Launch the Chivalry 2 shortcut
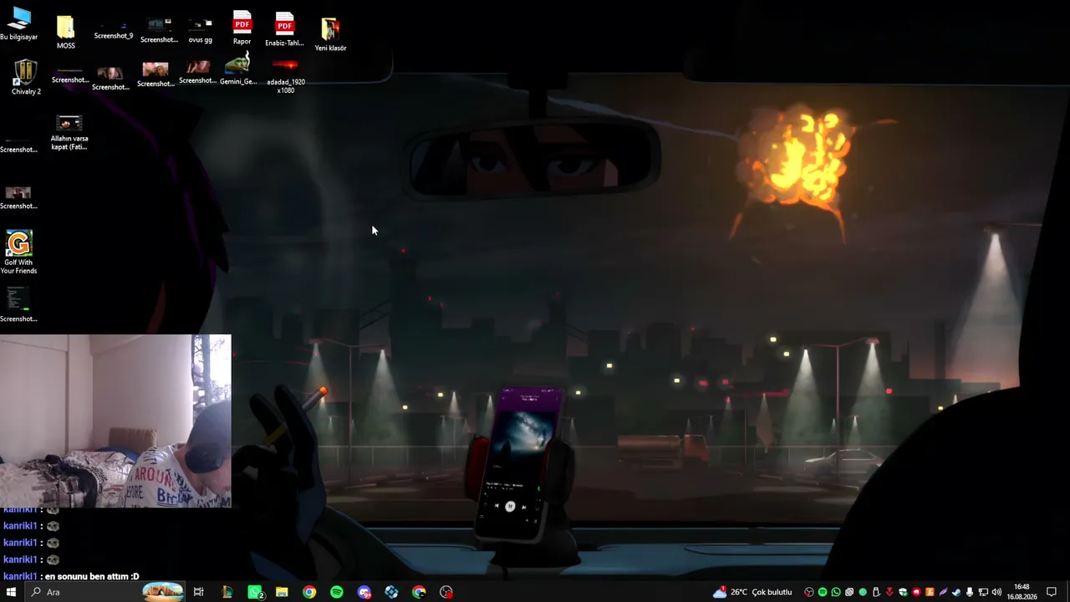This screenshot has width=1070, height=602. [x=26, y=78]
